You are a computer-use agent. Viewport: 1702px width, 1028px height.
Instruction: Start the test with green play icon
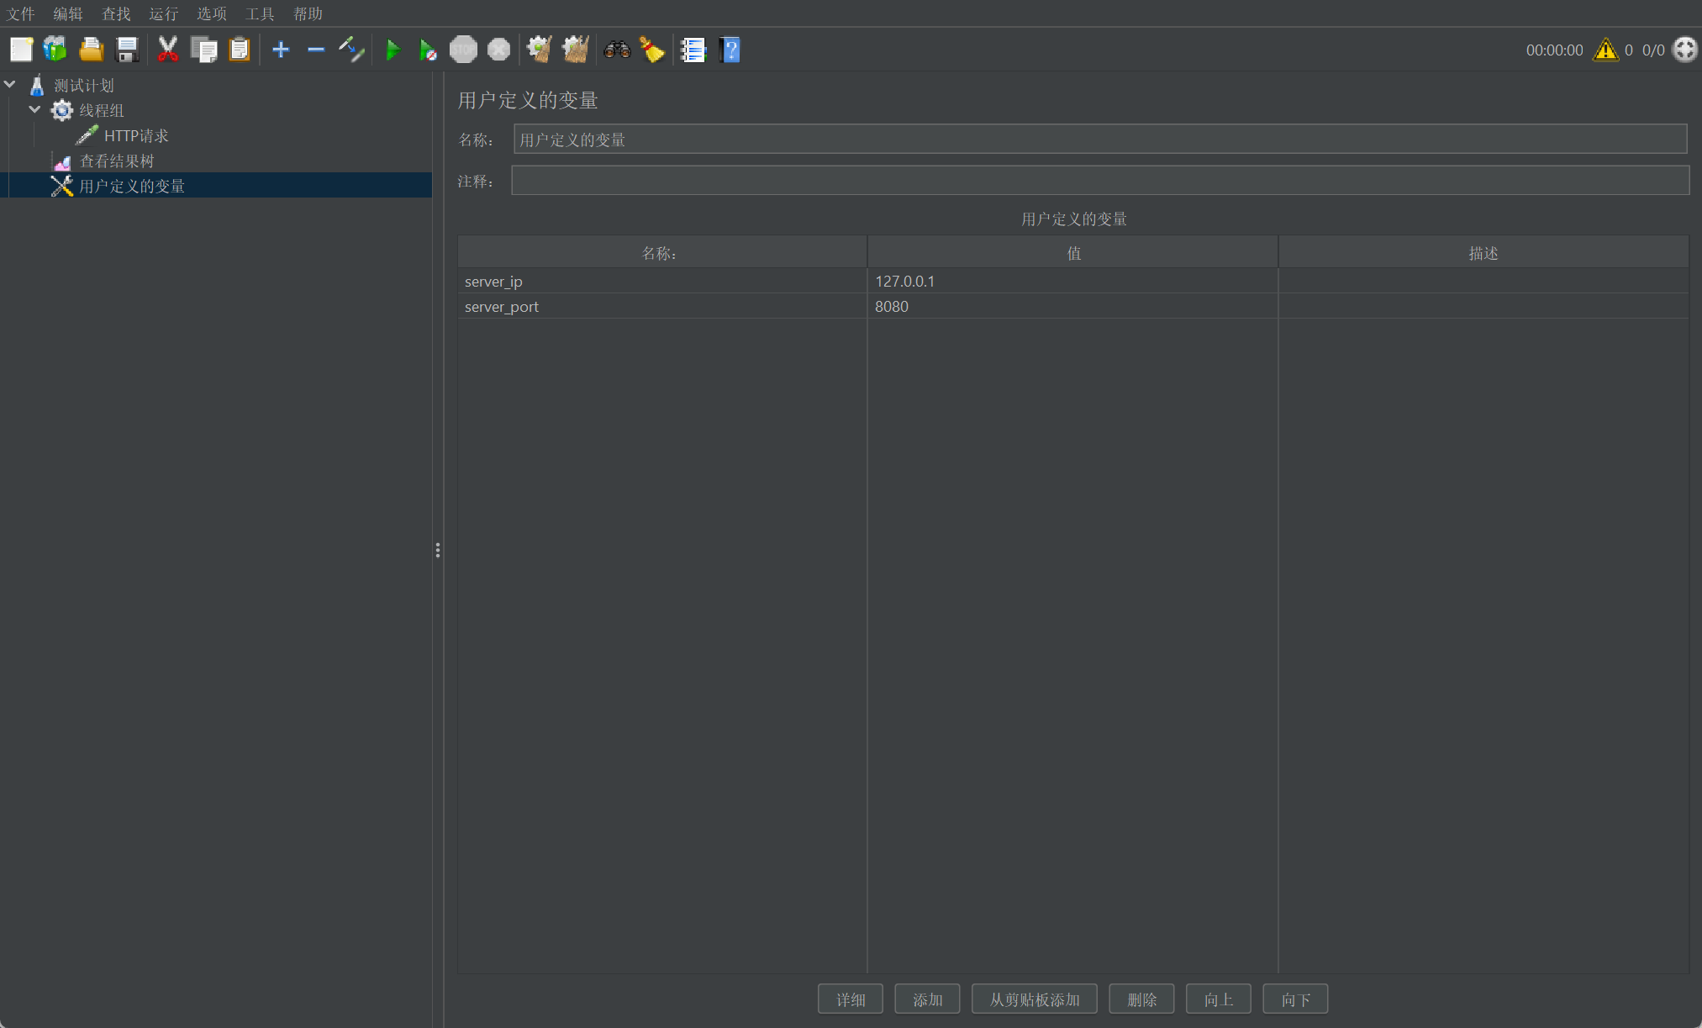click(x=393, y=50)
